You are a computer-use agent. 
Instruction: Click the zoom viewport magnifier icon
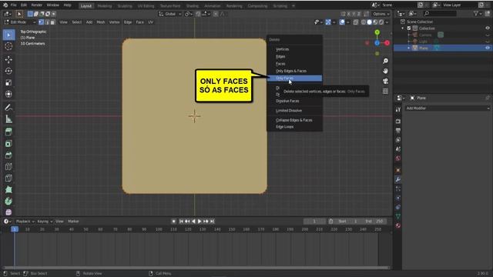[x=385, y=61]
